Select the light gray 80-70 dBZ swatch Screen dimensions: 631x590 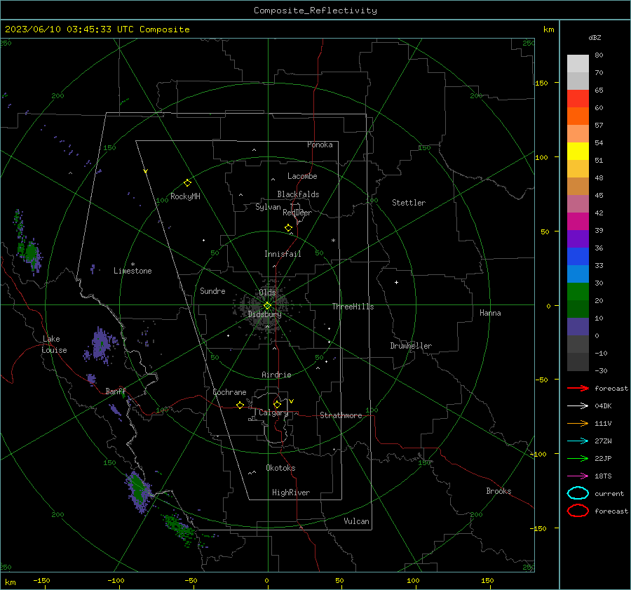[578, 63]
